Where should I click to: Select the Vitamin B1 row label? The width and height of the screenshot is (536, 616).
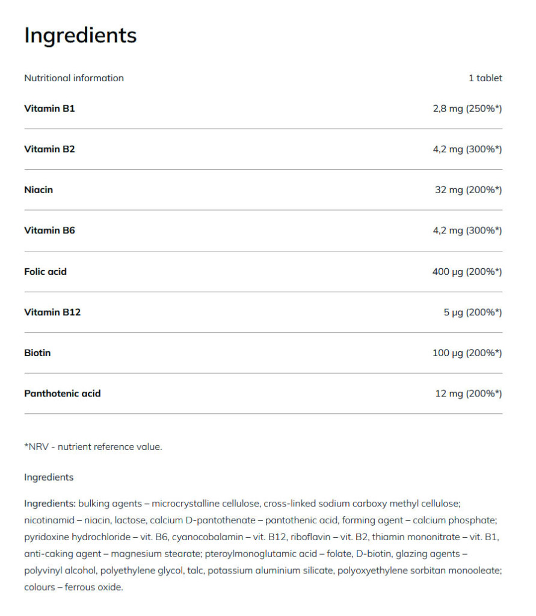click(x=49, y=109)
